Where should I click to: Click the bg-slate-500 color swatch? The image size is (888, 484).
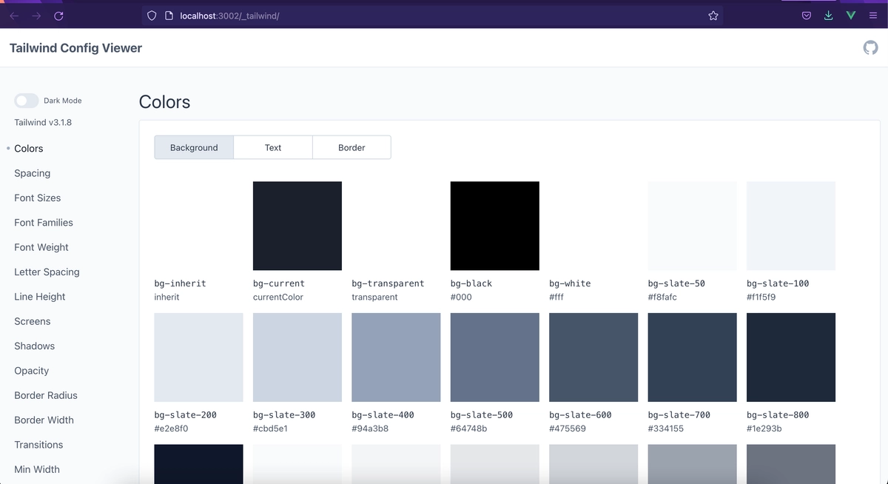click(494, 357)
